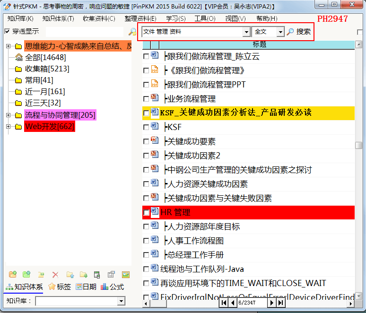Screen dimensions: 366x313
Task: Select the 收集箱[5213] folder
Action: click(x=47, y=69)
